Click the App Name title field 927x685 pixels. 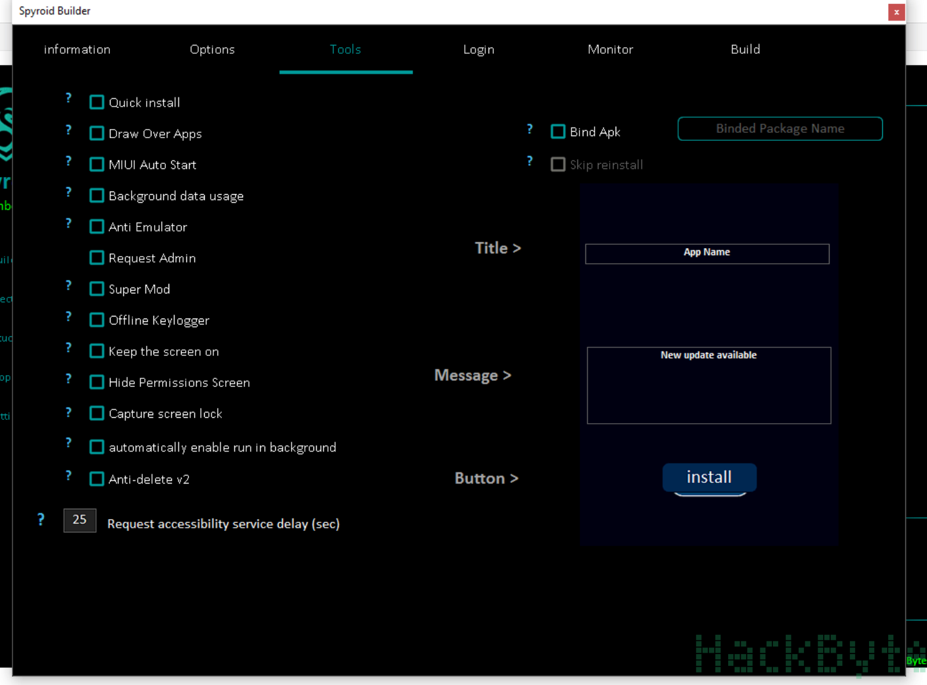tap(707, 253)
